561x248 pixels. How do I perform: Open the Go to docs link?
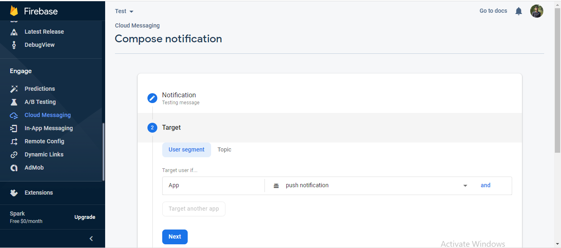pyautogui.click(x=493, y=11)
